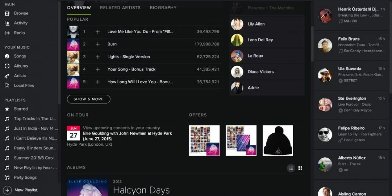Image resolution: width=392 pixels, height=196 pixels.
Task: Click the Burn track album artwork
Action: 73,44
